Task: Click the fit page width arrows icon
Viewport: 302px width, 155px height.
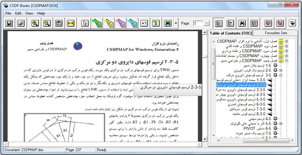Action: (71, 23)
